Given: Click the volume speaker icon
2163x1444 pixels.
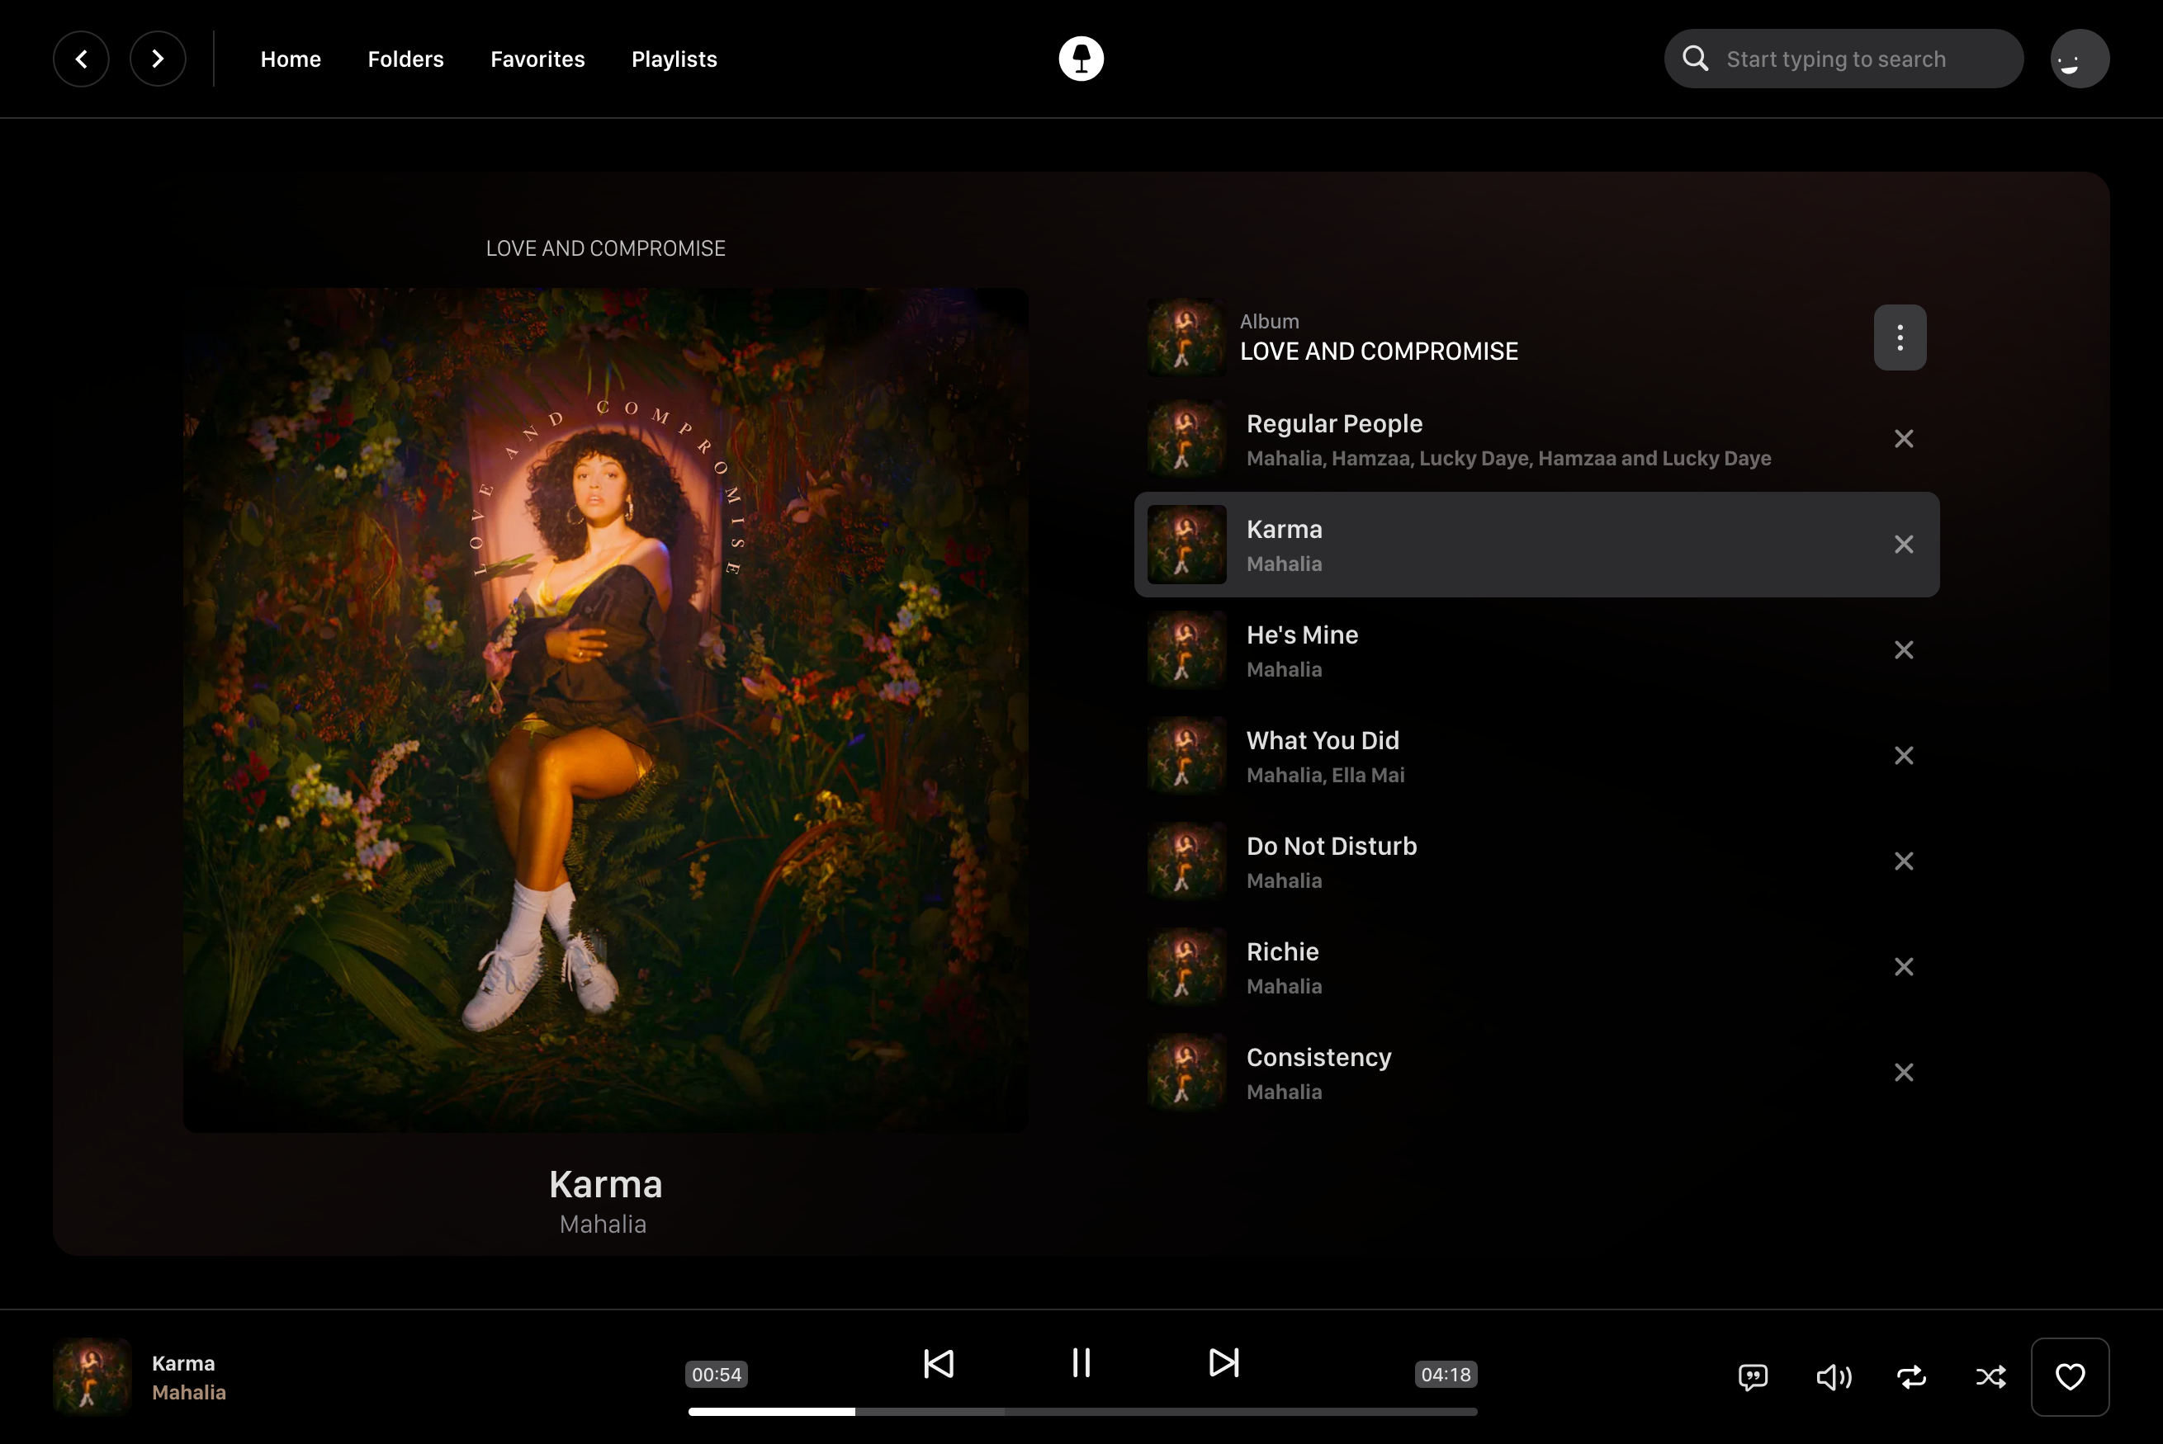Looking at the screenshot, I should [x=1834, y=1377].
